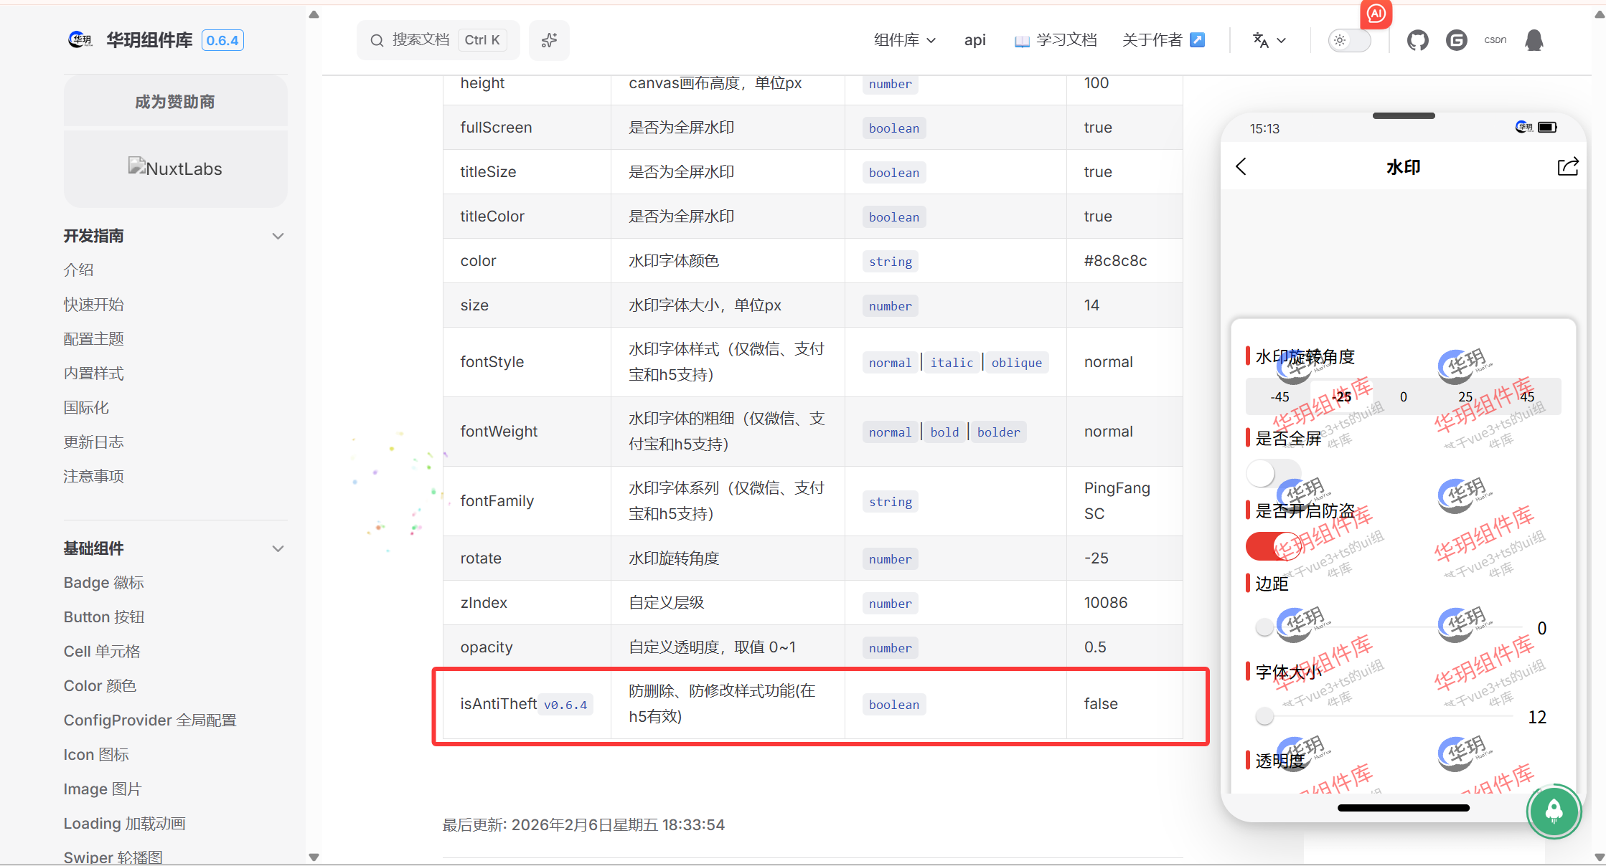The image size is (1606, 866).
Task: Open 更新日志 in the sidebar
Action: (x=93, y=442)
